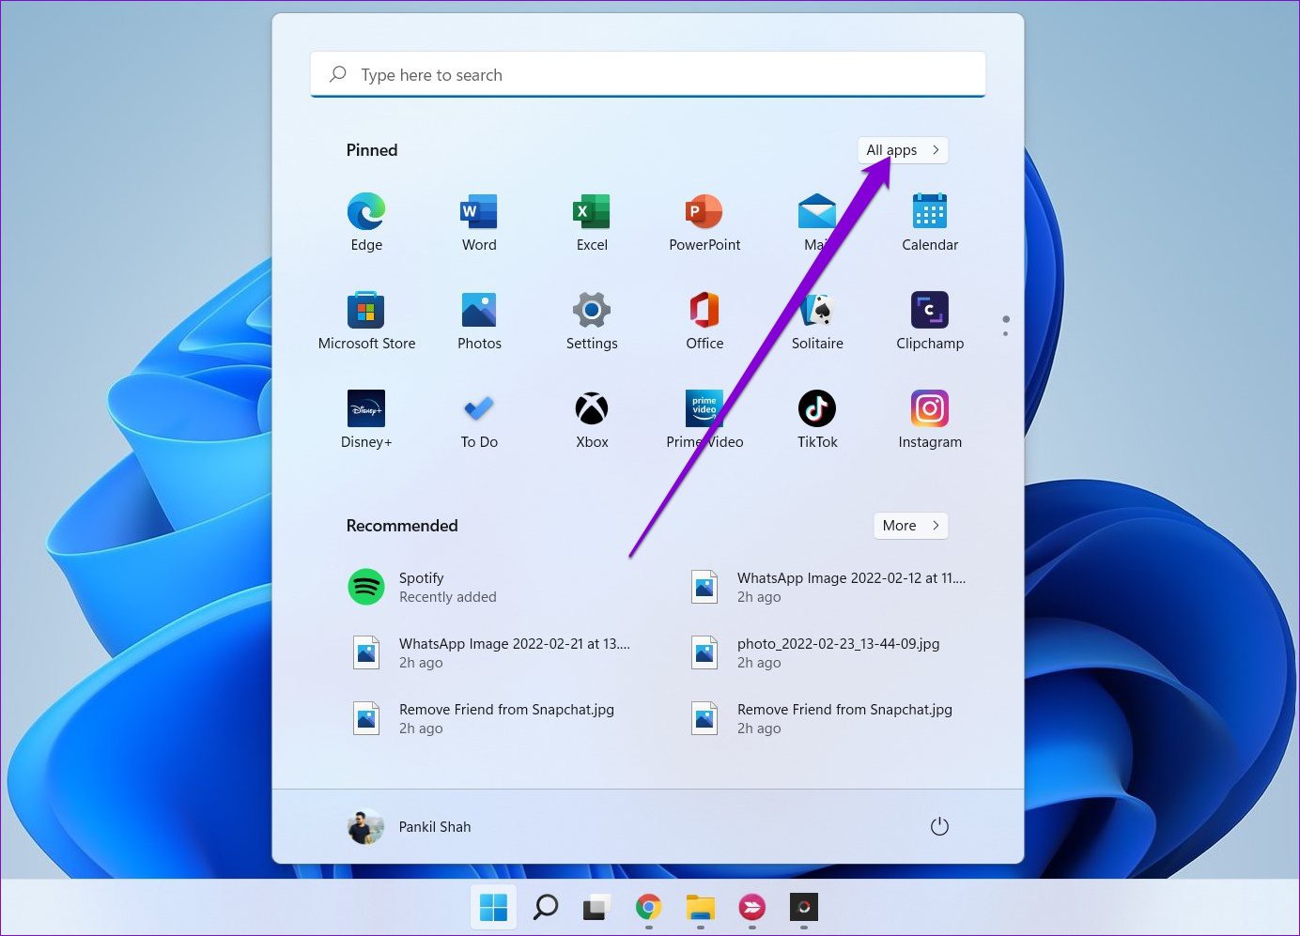The image size is (1300, 936).
Task: Open the recently added Spotify app
Action: pyautogui.click(x=422, y=586)
